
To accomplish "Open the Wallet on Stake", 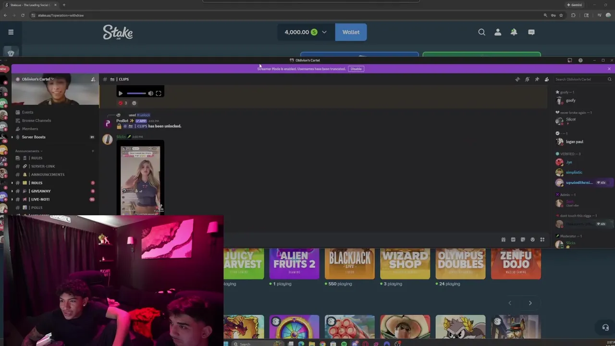I will coord(351,32).
